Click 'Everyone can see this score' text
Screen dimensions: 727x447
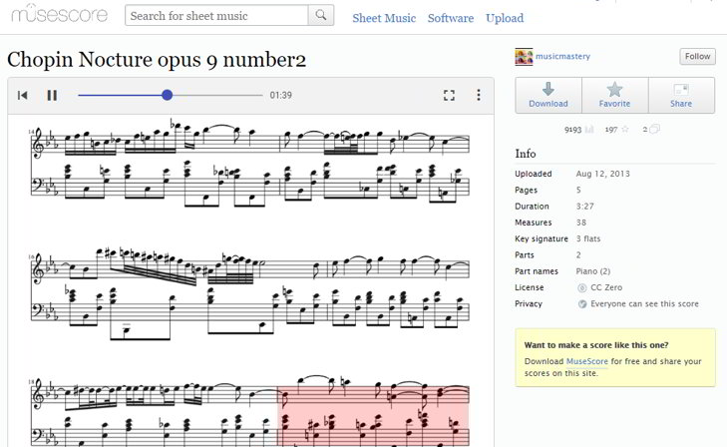644,304
